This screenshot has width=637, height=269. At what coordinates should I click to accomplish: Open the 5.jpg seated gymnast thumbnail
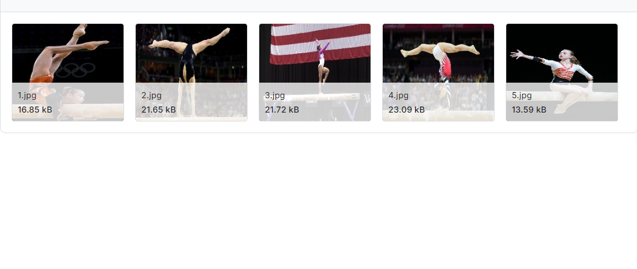tap(562, 72)
